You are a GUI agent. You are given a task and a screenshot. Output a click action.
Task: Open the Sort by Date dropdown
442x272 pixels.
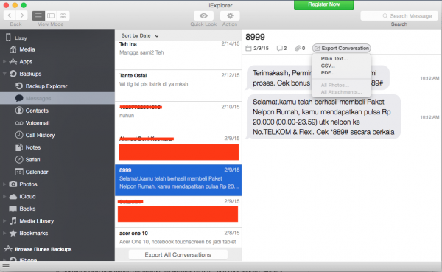[x=140, y=36]
